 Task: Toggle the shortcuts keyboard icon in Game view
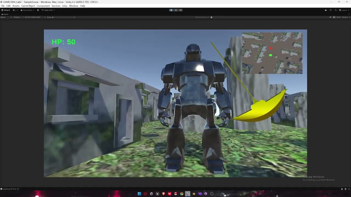point(334,17)
